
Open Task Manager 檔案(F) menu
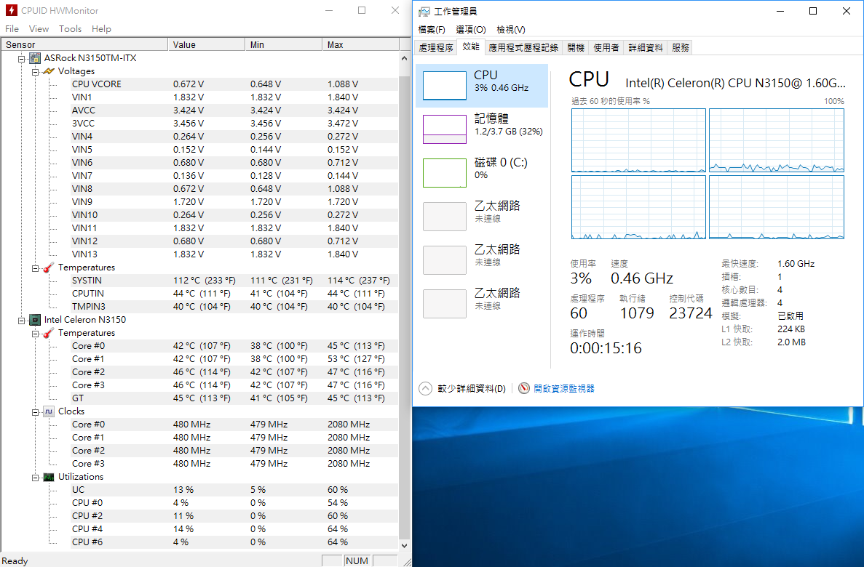(432, 30)
